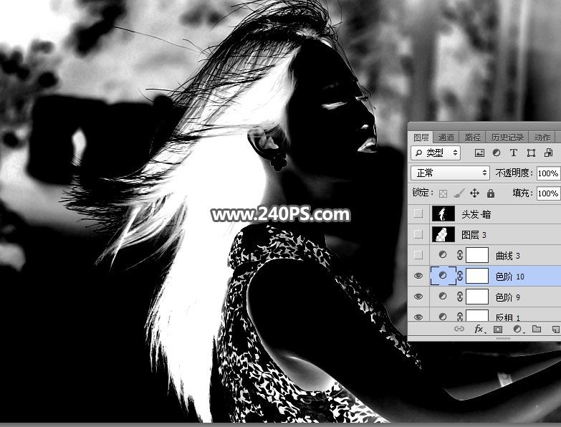Click the 填充 label
The height and width of the screenshot is (427, 561).
pos(523,193)
